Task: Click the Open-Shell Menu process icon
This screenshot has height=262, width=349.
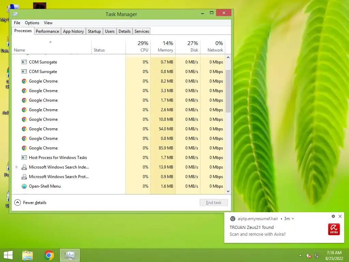Action: click(x=24, y=186)
